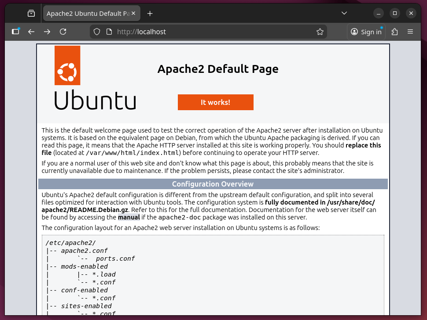Viewport: 427px width, 320px height.
Task: Click inside the address bar
Action: (198, 32)
